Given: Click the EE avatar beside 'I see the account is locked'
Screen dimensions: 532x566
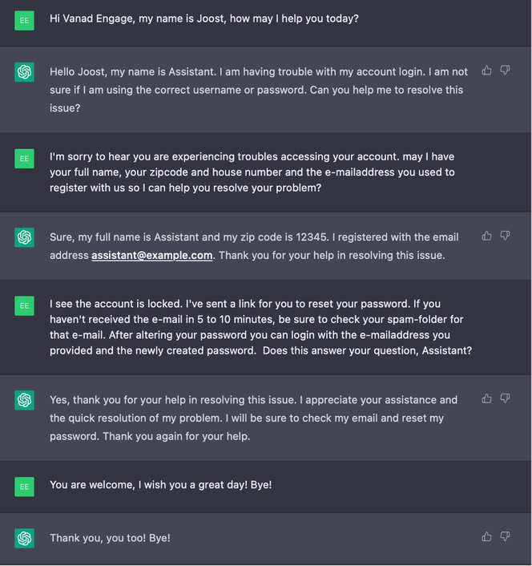Looking at the screenshot, I should coord(24,305).
